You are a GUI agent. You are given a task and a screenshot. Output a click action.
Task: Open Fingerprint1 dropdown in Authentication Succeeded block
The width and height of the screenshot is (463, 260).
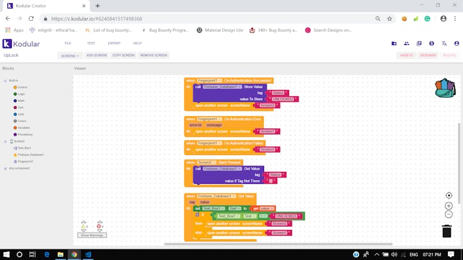210,81
